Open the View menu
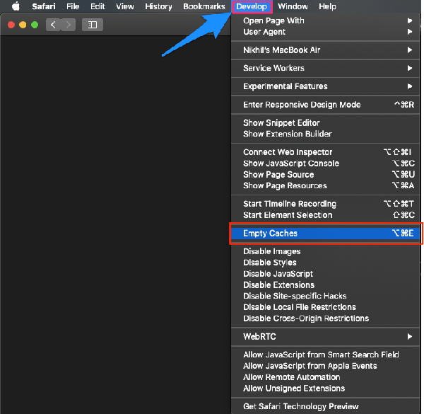424x414 pixels. 125,6
